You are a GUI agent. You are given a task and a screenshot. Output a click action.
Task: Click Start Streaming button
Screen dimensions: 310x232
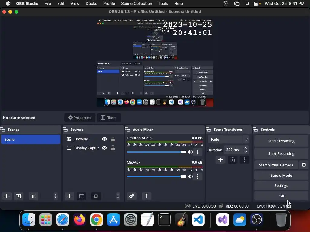[x=281, y=141]
